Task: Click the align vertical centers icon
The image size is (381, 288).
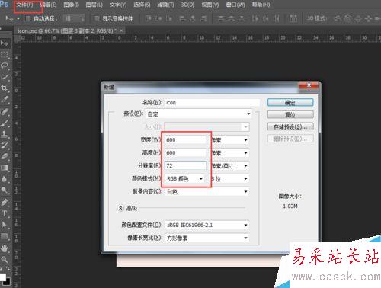Action: (158, 18)
